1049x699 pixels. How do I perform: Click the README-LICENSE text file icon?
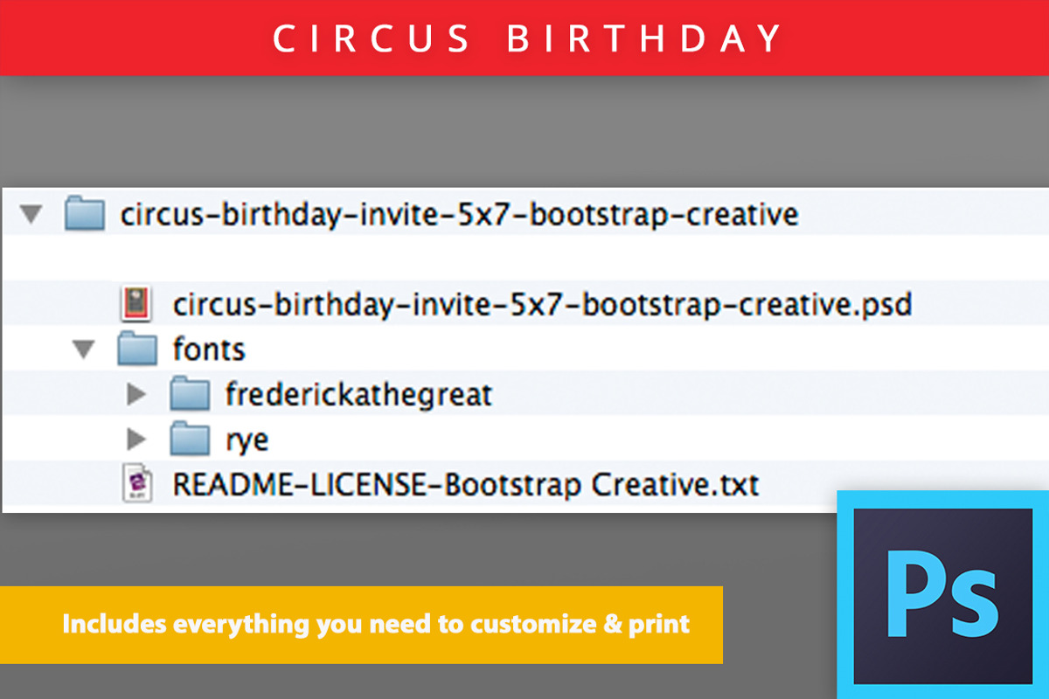pos(136,485)
